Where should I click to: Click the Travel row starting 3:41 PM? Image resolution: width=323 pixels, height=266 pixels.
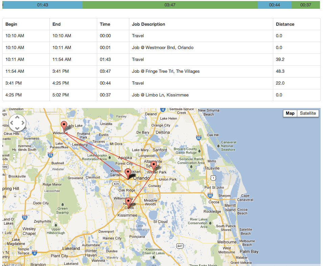(161, 83)
